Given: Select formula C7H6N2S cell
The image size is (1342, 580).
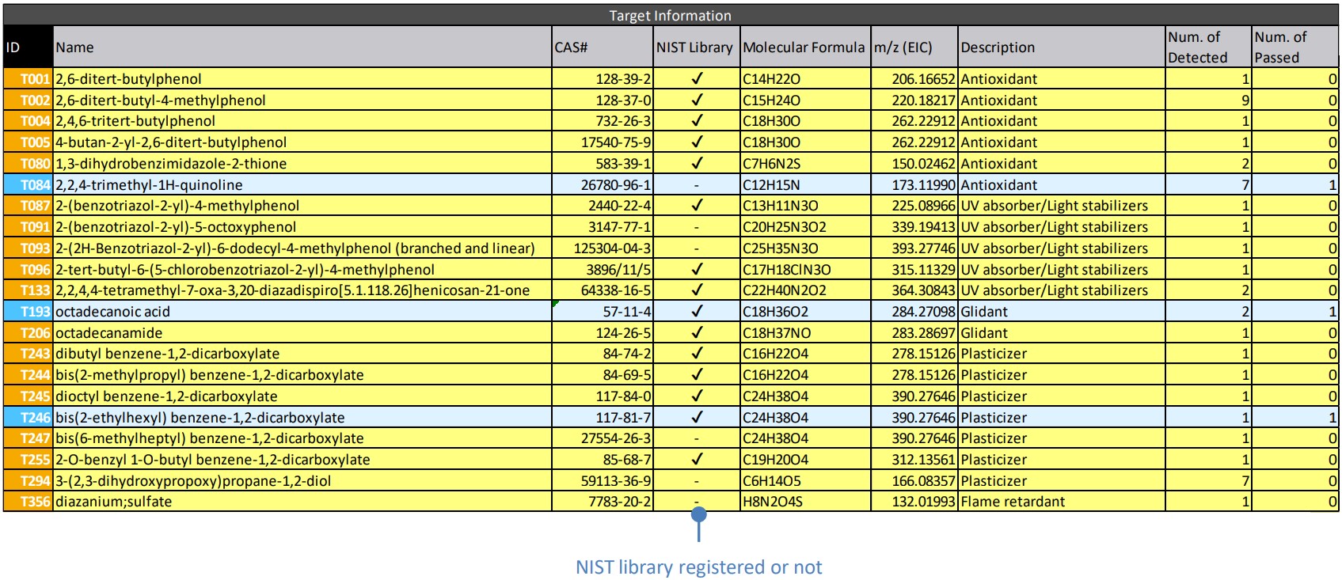Looking at the screenshot, I should (771, 164).
